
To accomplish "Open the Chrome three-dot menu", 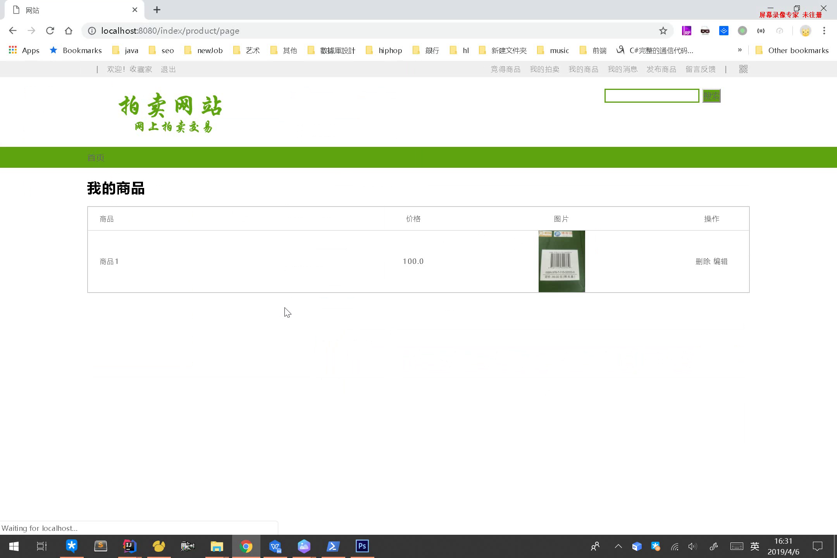I will click(824, 31).
